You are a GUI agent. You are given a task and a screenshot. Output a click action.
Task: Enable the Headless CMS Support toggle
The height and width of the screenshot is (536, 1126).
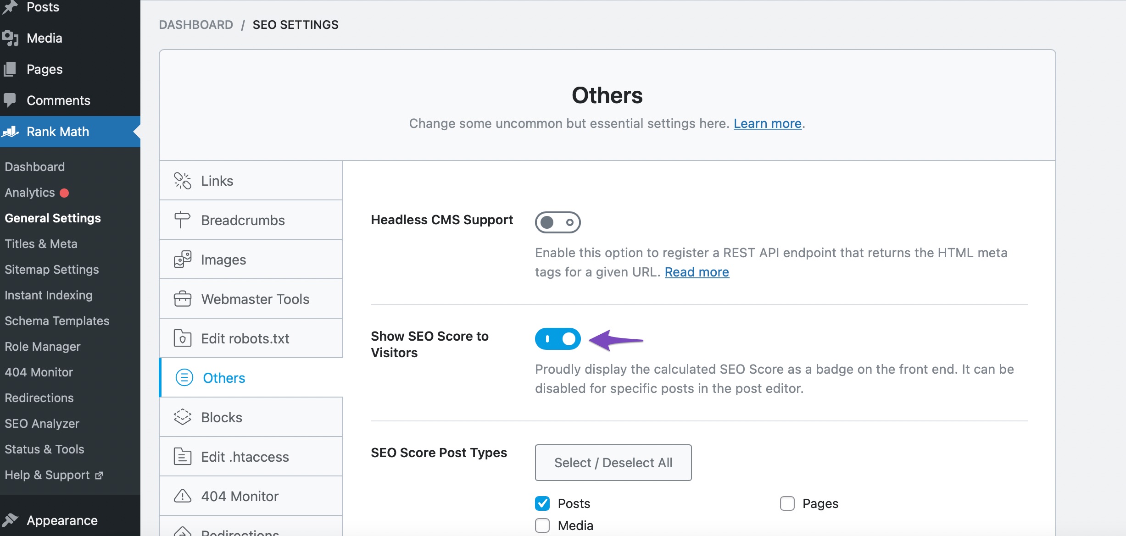click(557, 222)
